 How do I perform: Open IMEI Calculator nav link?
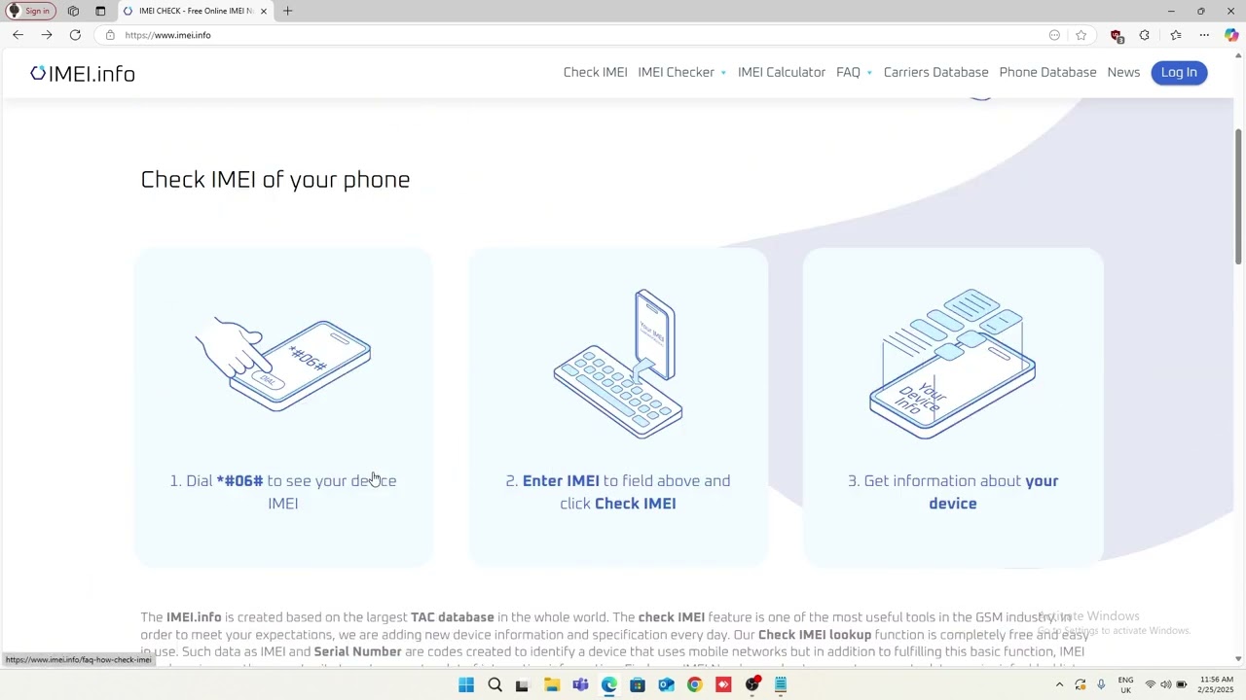(x=782, y=73)
